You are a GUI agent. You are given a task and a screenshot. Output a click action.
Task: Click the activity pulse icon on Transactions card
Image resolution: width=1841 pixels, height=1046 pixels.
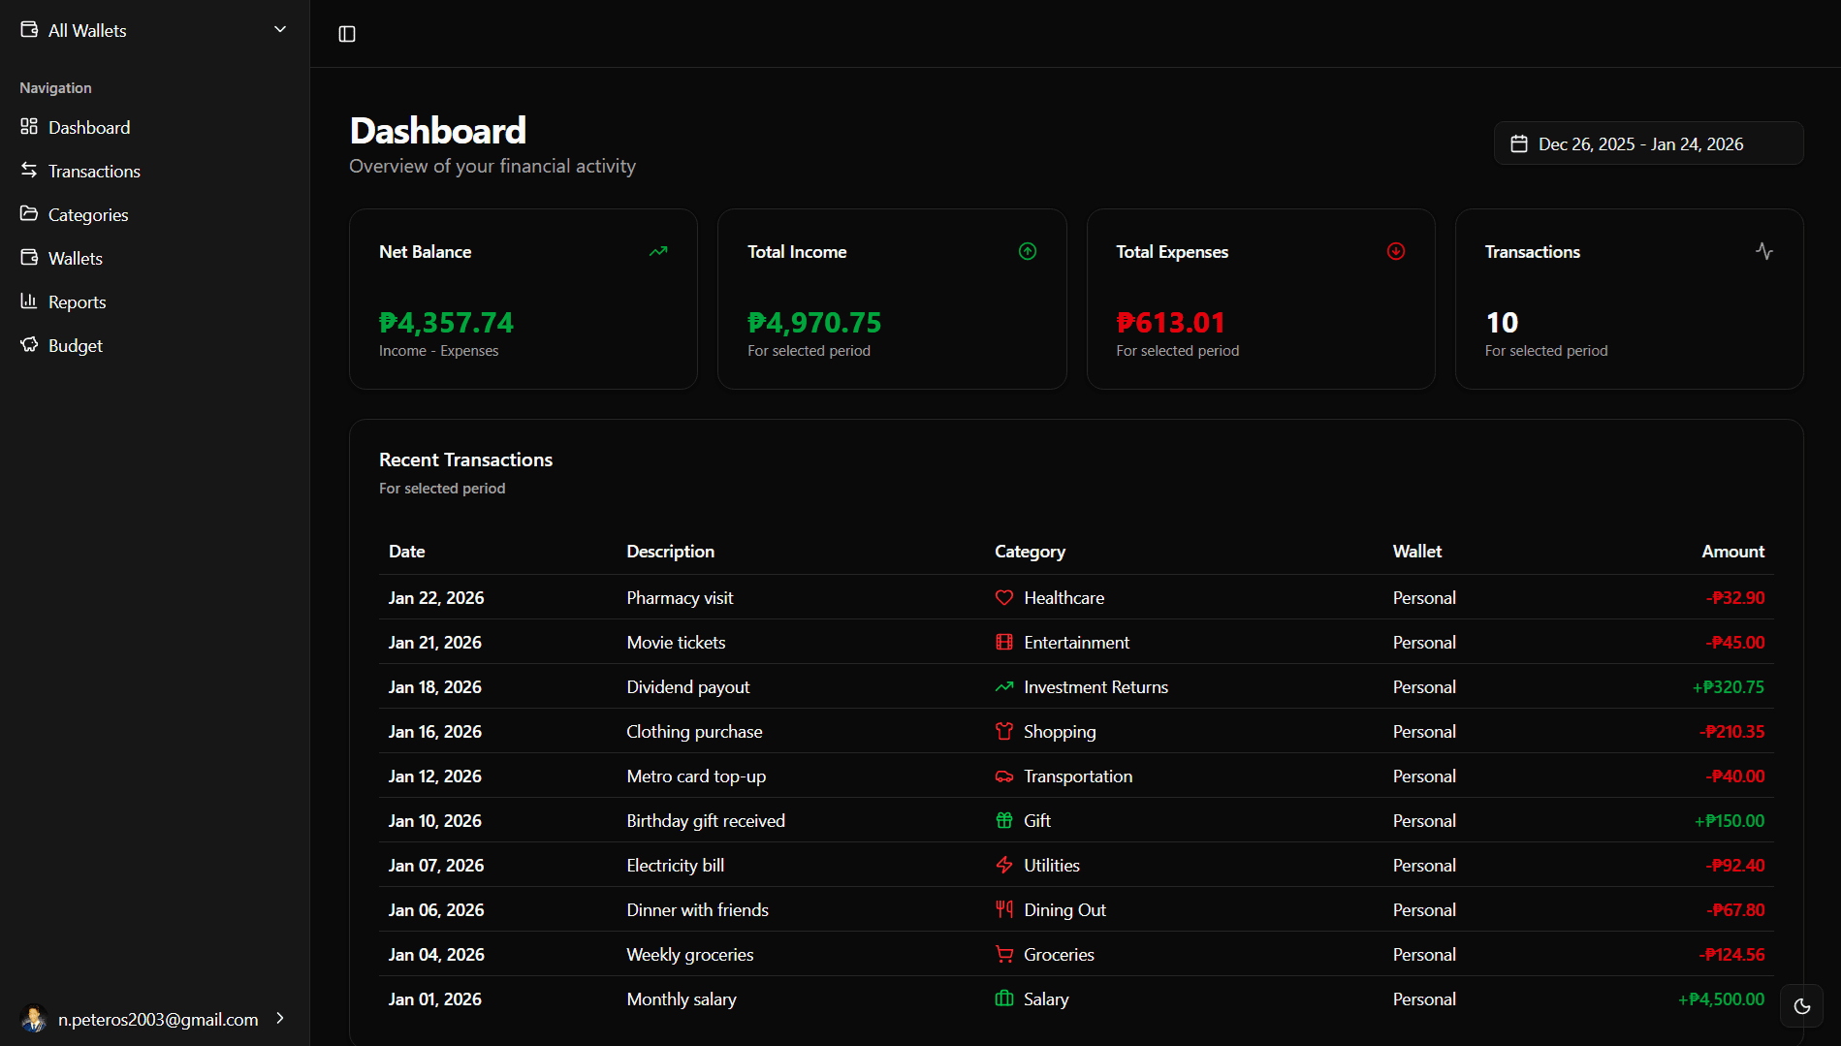(1764, 251)
